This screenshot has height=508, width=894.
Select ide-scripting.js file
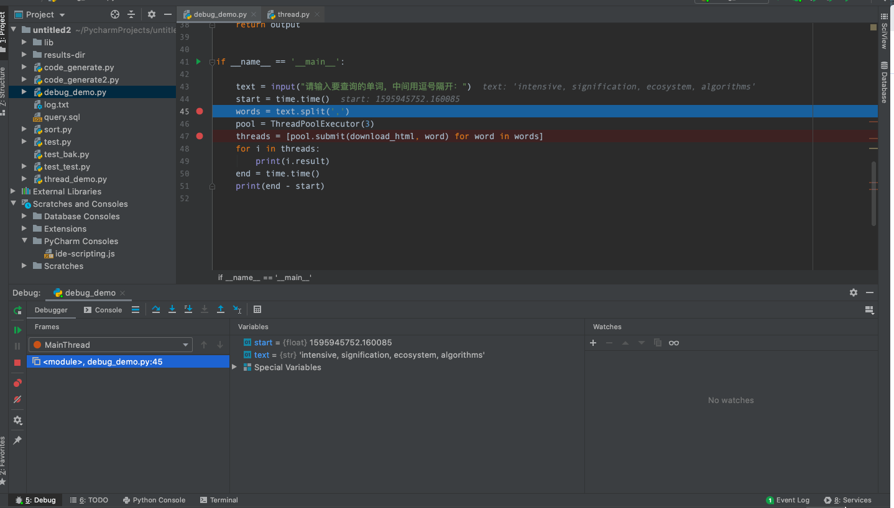coord(85,253)
